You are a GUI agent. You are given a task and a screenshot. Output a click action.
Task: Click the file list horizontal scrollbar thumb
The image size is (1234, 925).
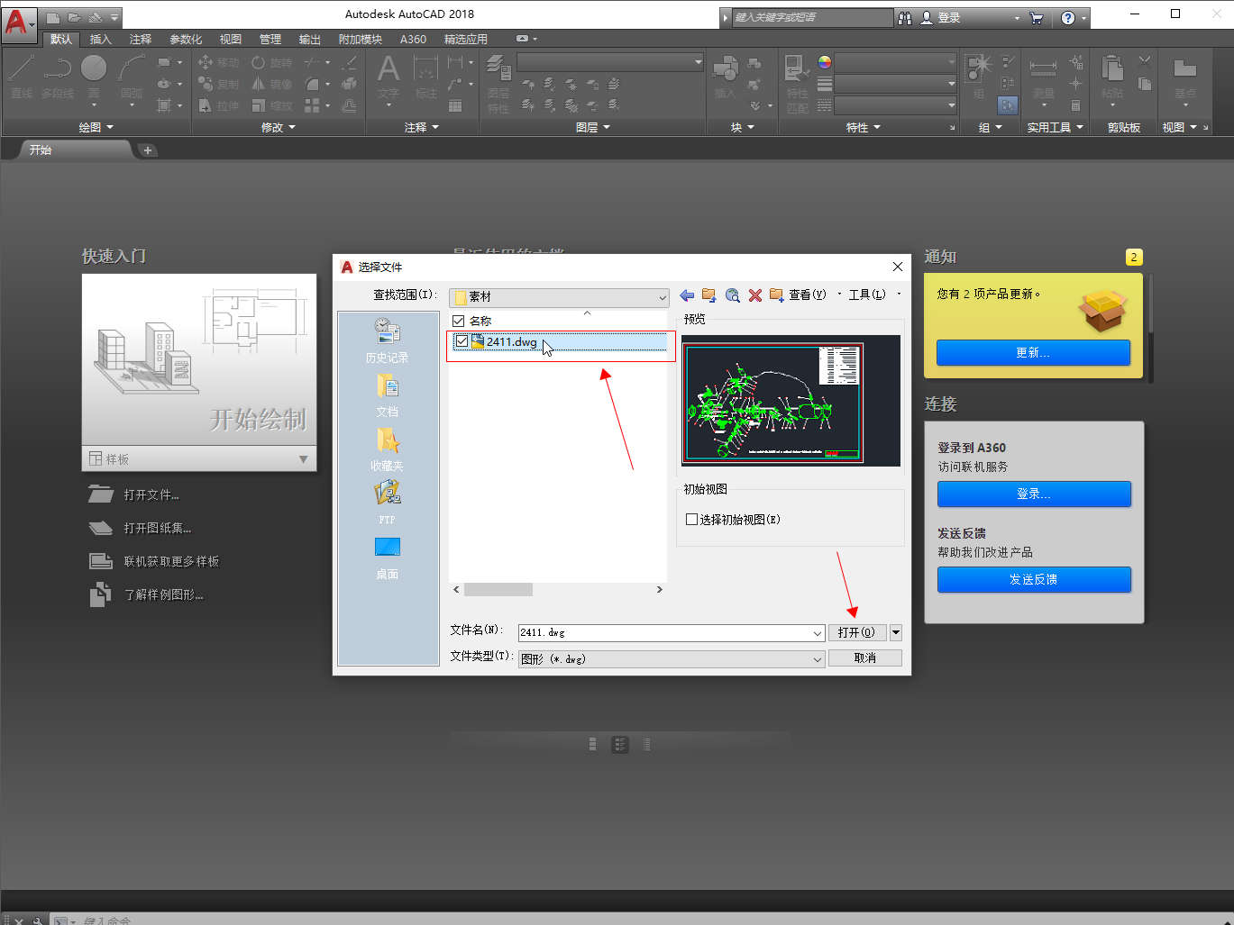498,589
